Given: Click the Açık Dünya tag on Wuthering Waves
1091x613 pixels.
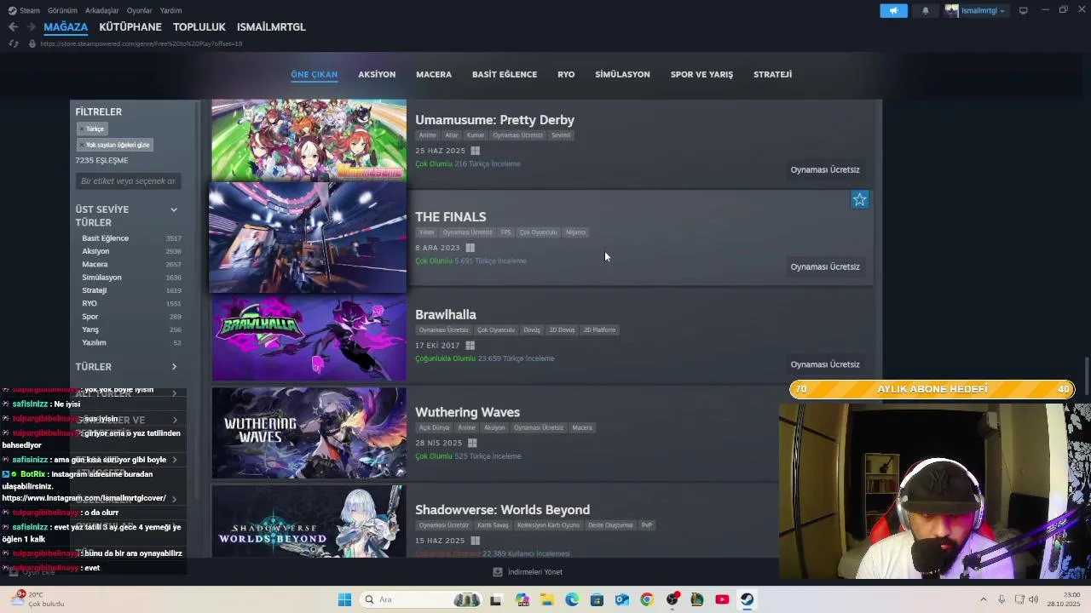Looking at the screenshot, I should pyautogui.click(x=434, y=427).
